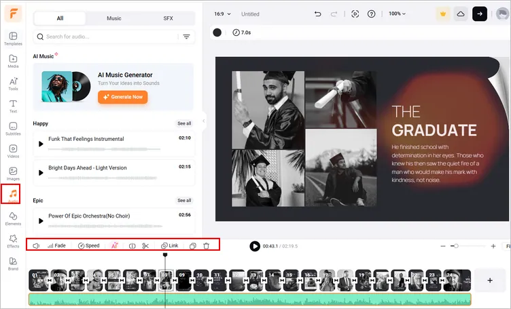The width and height of the screenshot is (511, 309).
Task: Open the help question mark icon
Action: (371, 14)
